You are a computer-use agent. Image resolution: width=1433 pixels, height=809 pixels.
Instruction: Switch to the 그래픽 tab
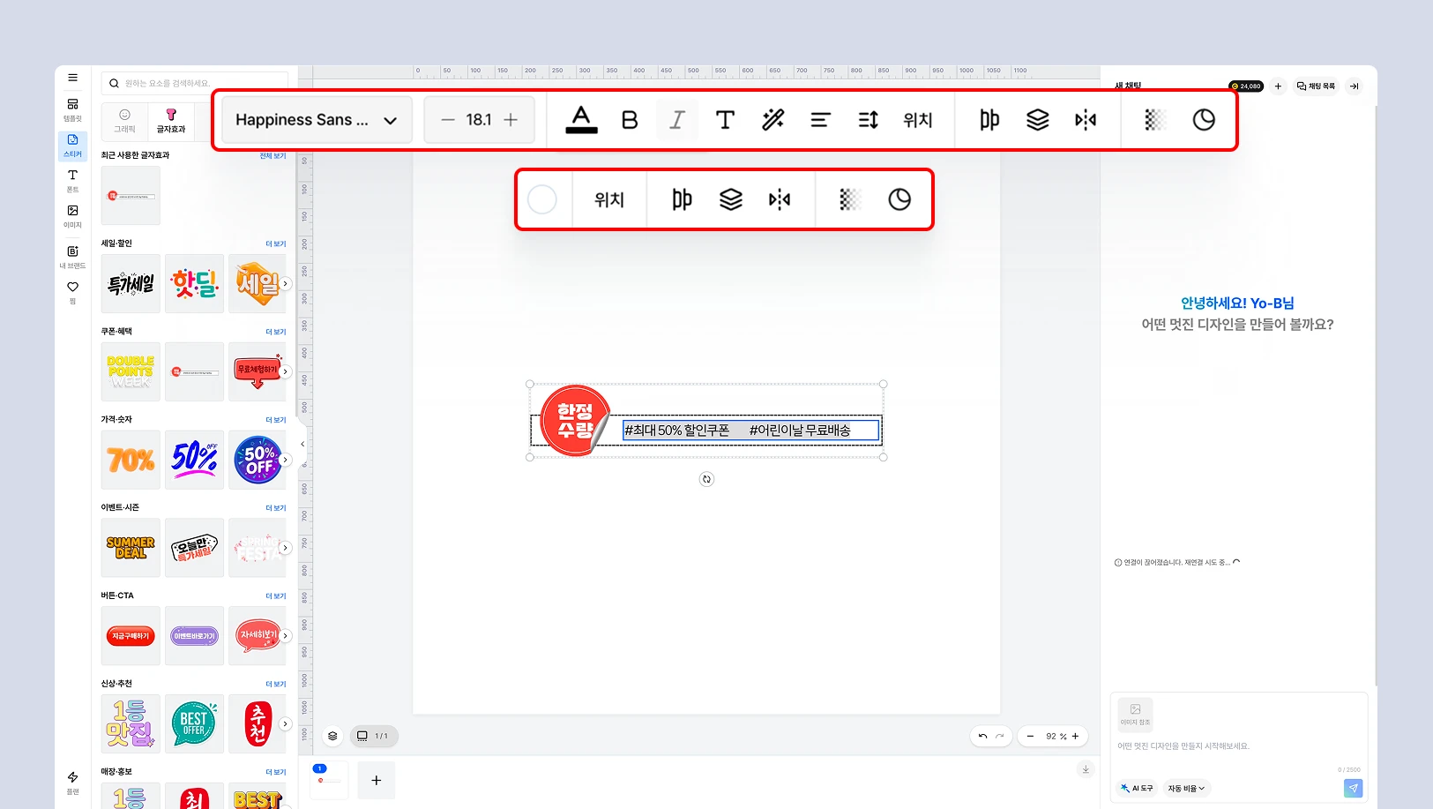click(125, 121)
